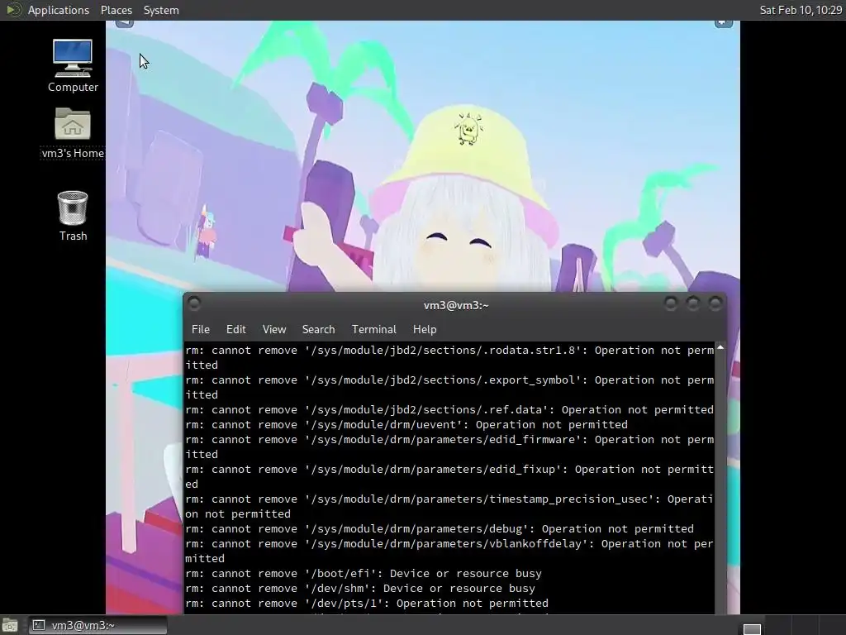Select the Computer desktop icon

73,66
